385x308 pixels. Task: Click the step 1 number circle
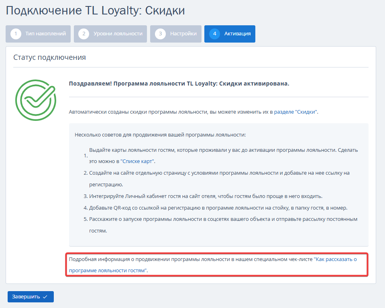(x=16, y=34)
